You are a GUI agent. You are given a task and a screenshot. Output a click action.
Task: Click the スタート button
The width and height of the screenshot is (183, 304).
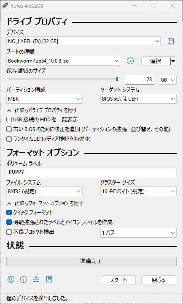click(x=118, y=280)
